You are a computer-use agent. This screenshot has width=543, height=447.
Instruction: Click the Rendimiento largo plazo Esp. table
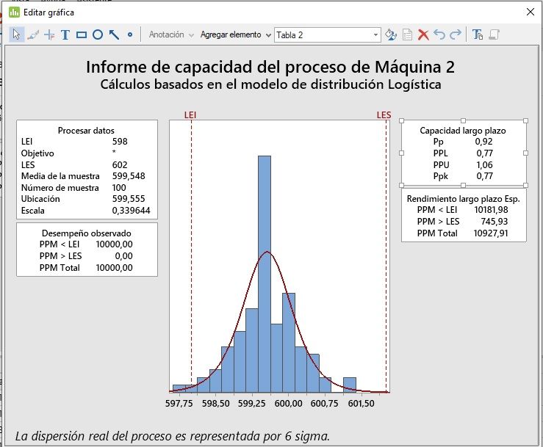point(463,216)
